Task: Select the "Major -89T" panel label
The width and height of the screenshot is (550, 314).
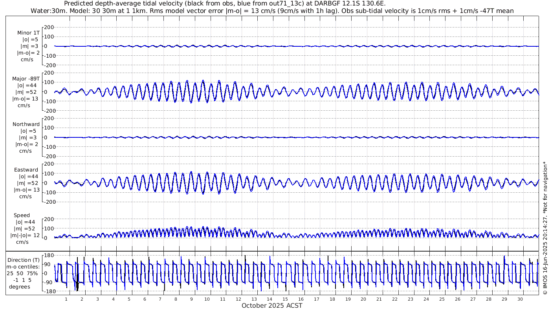Action: [x=26, y=79]
